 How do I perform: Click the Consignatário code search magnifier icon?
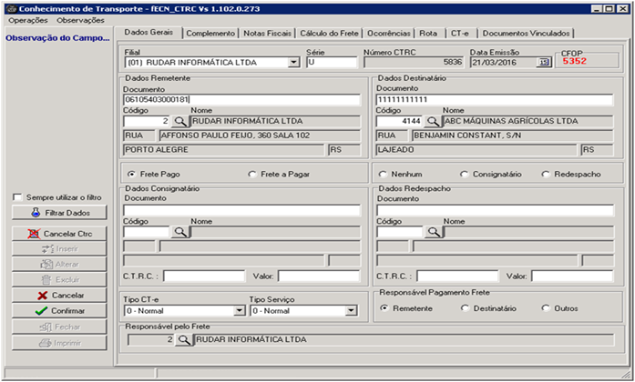coord(180,232)
